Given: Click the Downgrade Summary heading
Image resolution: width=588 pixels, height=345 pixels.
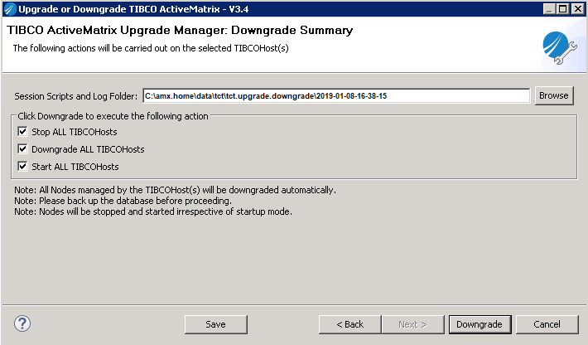Looking at the screenshot, I should click(180, 31).
